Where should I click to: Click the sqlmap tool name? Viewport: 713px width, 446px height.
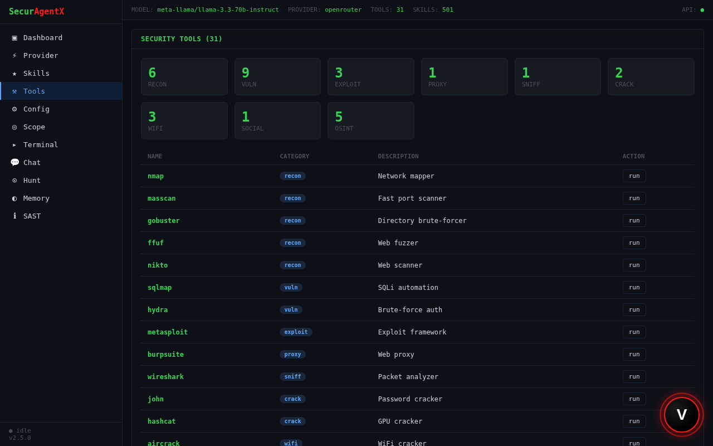160,288
